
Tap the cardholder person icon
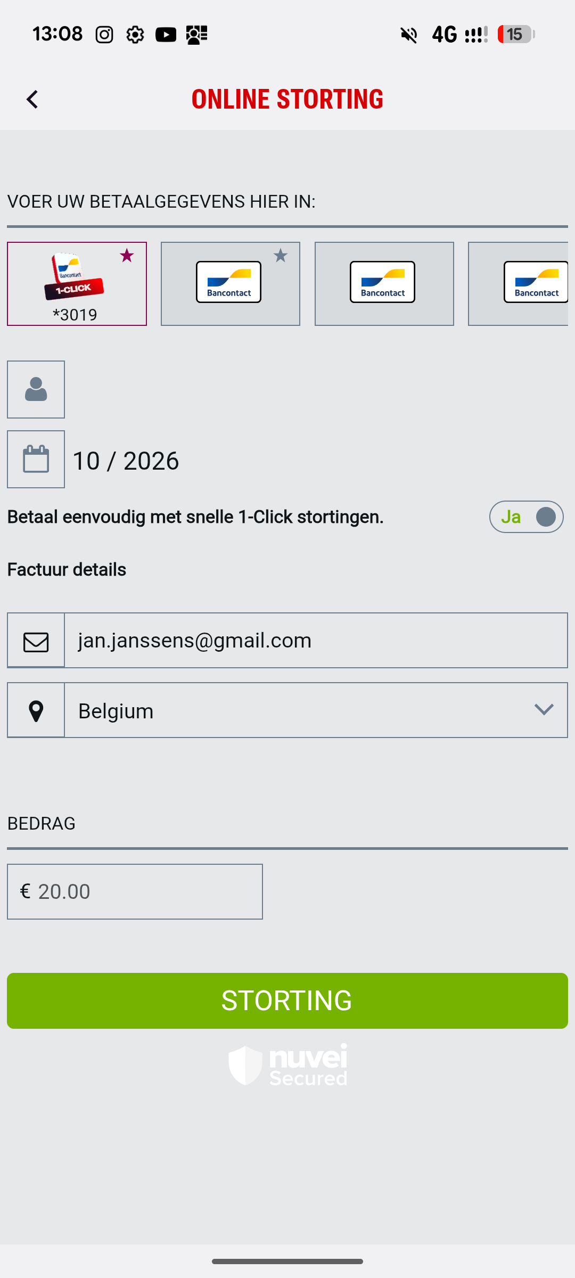click(36, 390)
